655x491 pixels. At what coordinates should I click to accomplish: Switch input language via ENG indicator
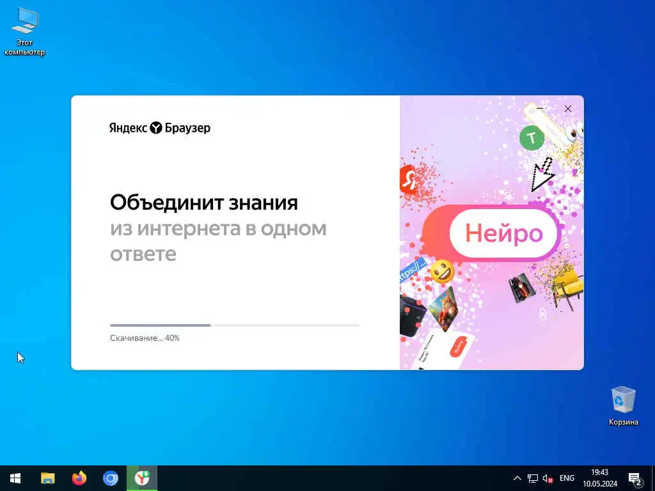(567, 478)
